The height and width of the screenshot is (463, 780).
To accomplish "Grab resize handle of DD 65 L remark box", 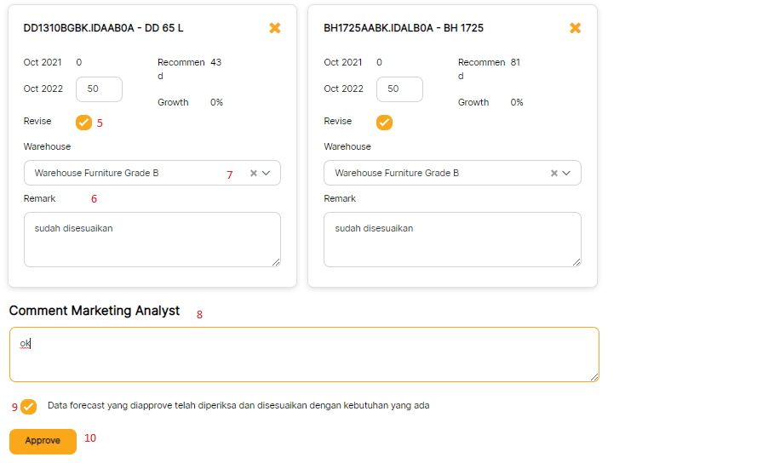I will tap(276, 262).
